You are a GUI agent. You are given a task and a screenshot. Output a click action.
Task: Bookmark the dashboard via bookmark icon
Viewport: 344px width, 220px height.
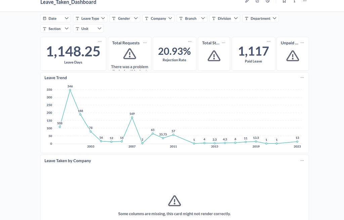[x=284, y=1]
